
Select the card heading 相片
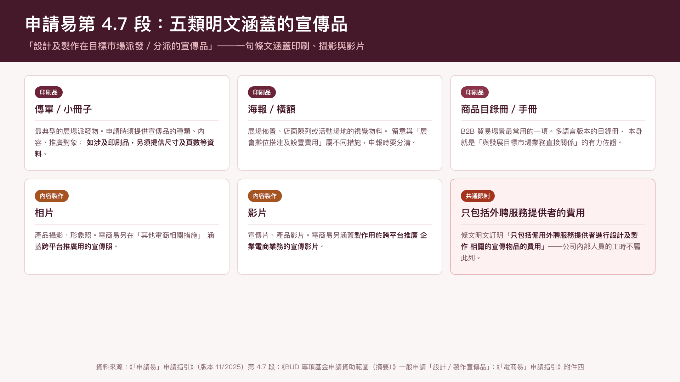[x=44, y=213]
